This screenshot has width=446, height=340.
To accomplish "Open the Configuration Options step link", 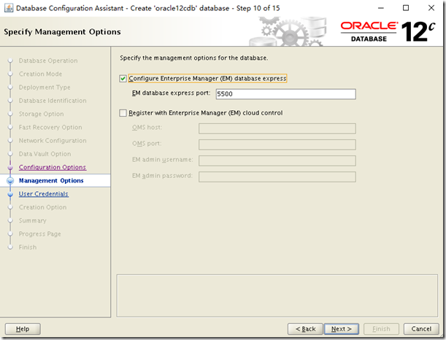I will [53, 167].
